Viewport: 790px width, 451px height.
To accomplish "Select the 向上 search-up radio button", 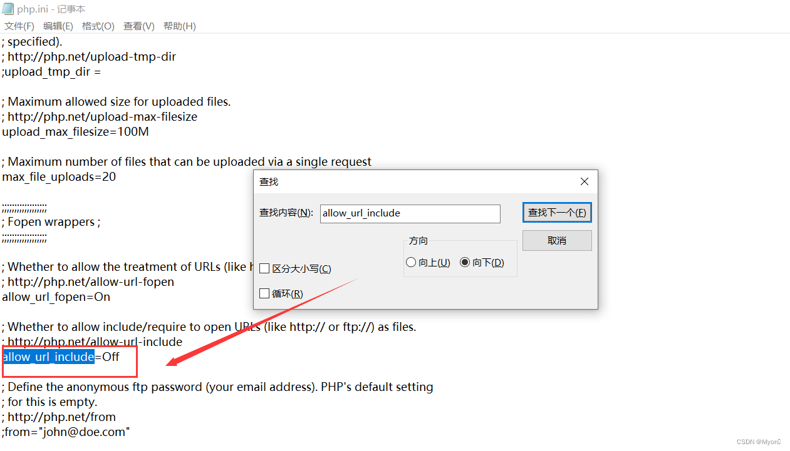I will (x=411, y=261).
